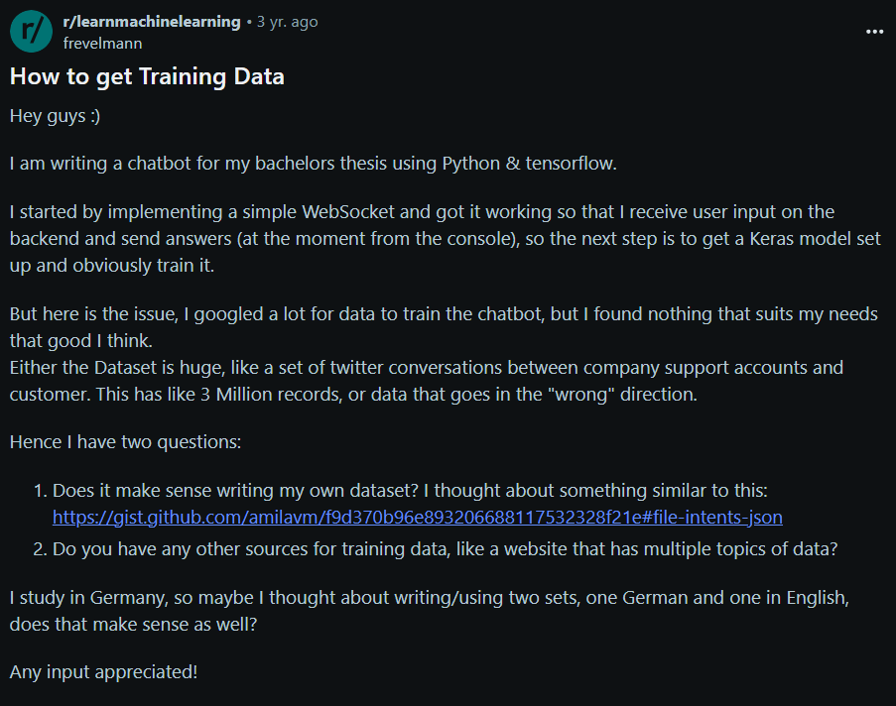
Task: Open the gist.github.com intents-json link
Action: pos(417,517)
